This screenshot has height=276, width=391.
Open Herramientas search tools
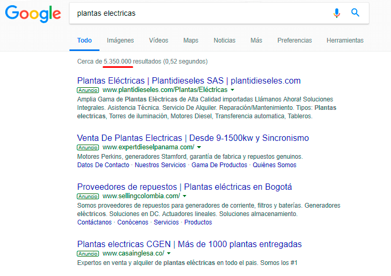click(345, 40)
